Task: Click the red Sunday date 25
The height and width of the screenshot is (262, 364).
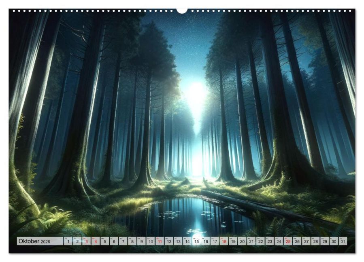Action: (x=288, y=241)
